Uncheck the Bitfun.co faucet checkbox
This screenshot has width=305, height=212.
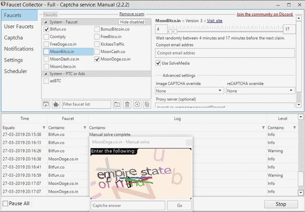46,29
